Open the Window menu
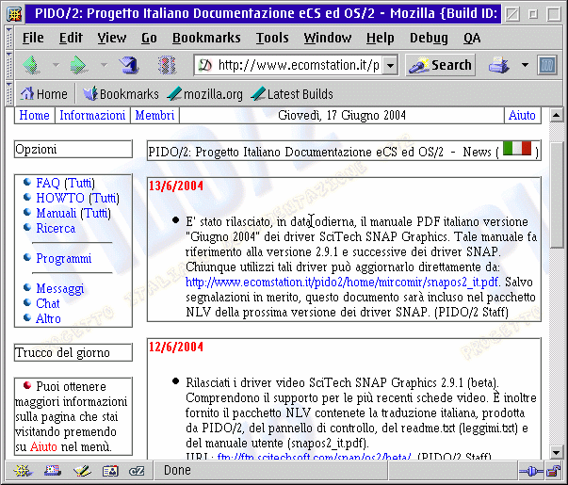This screenshot has width=568, height=485. tap(328, 38)
